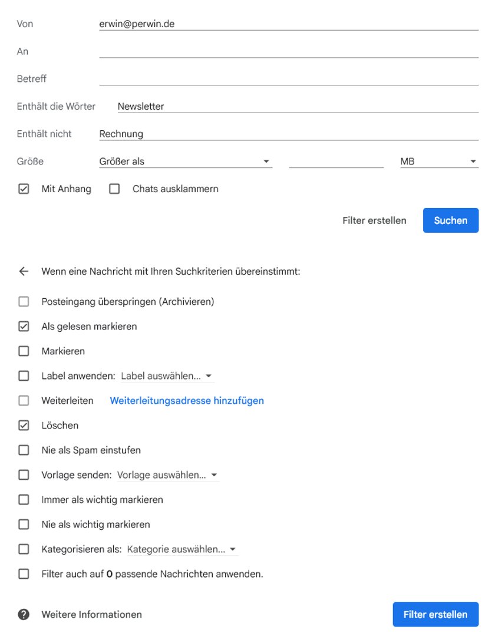Enable Chats ausklammern
This screenshot has height=643, width=495.
click(x=114, y=189)
